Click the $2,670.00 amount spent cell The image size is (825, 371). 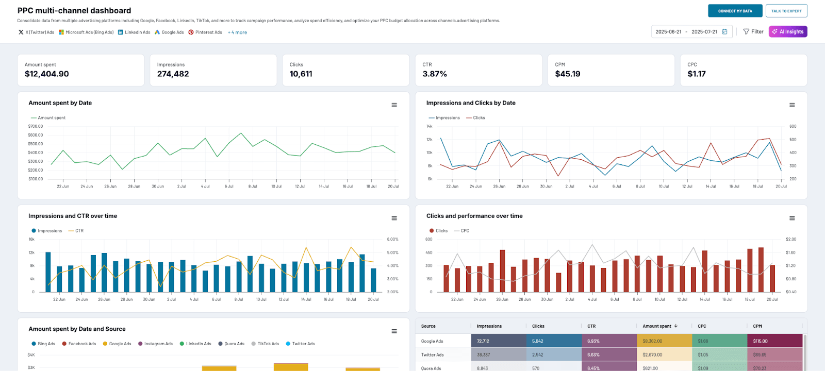coord(664,355)
